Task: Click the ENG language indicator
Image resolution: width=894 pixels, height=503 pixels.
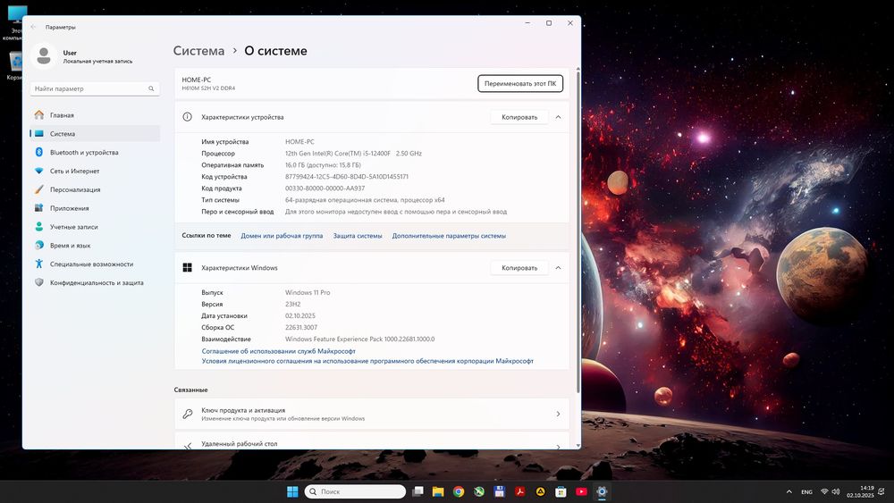Action: (806, 492)
